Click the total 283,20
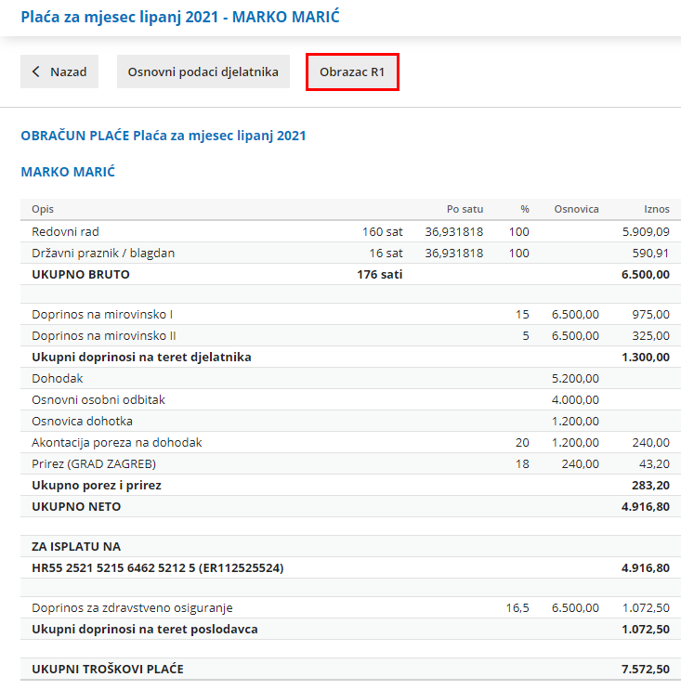681x690 pixels. (650, 485)
